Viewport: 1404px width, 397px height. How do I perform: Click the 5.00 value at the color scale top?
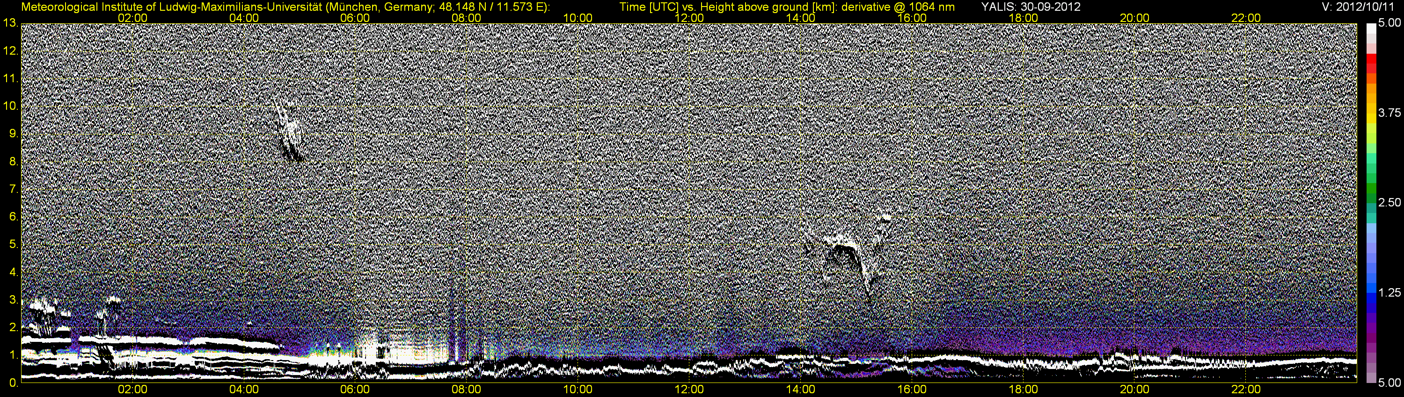(1389, 23)
